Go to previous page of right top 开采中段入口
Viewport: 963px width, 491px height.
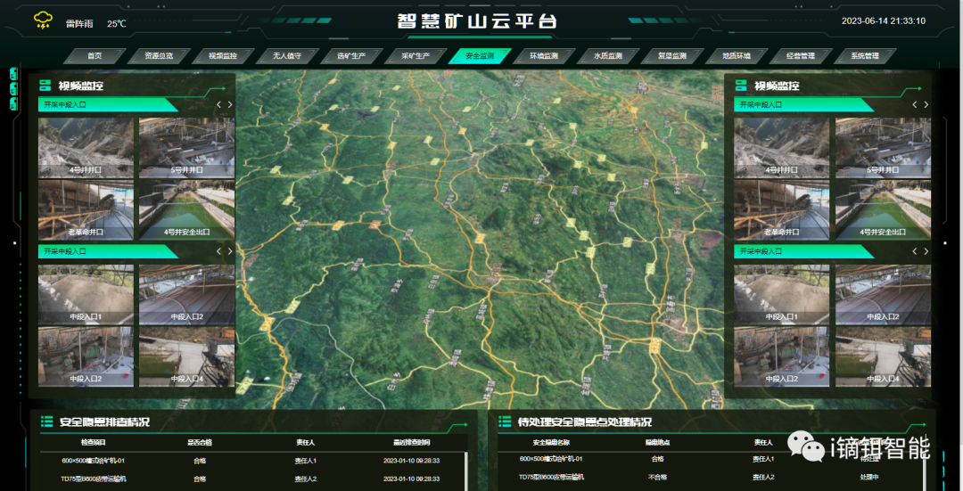click(915, 104)
